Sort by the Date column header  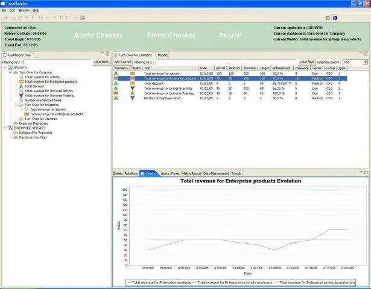[206, 68]
